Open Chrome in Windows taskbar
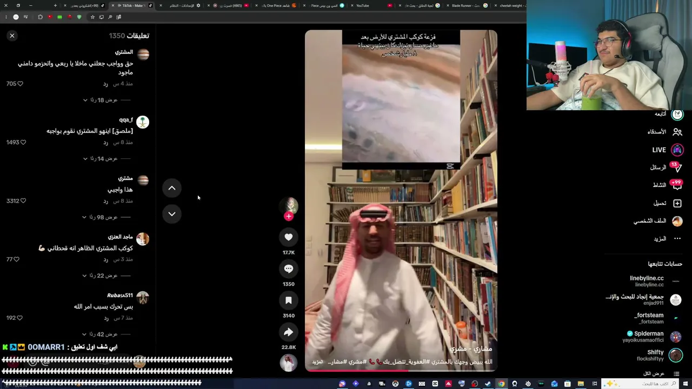This screenshot has width=692, height=389. [501, 384]
